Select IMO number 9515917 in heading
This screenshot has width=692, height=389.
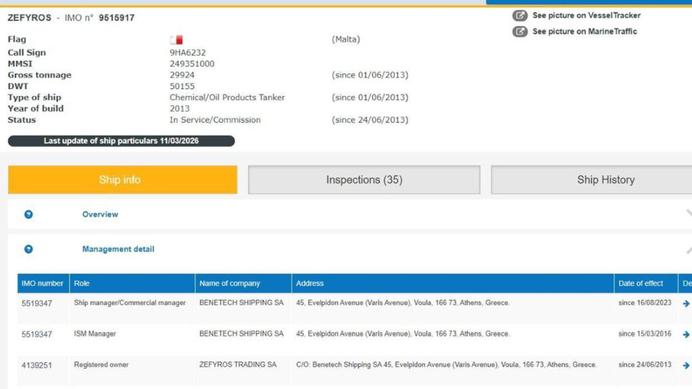[116, 18]
